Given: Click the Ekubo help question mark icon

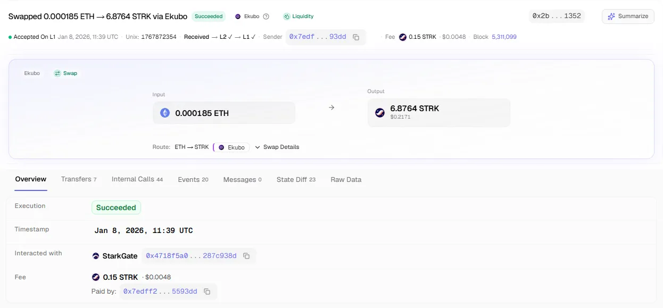Looking at the screenshot, I should pyautogui.click(x=266, y=16).
